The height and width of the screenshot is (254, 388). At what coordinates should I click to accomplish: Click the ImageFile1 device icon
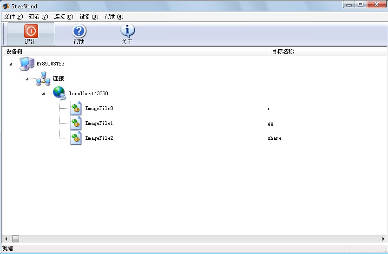(76, 124)
